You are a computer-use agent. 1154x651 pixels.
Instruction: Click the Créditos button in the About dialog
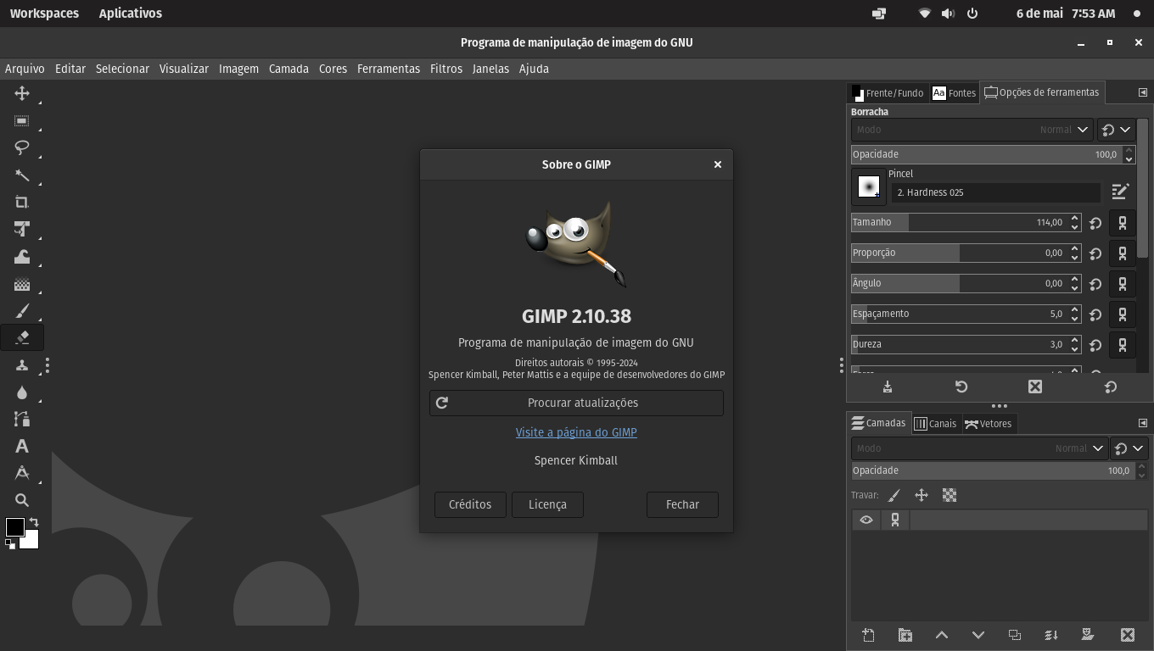[470, 504]
